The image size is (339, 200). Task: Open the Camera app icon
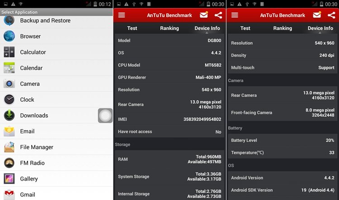click(9, 84)
